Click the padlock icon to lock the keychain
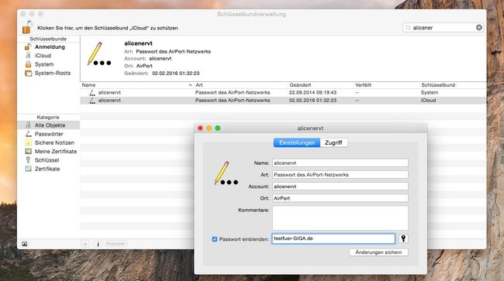 click(28, 27)
